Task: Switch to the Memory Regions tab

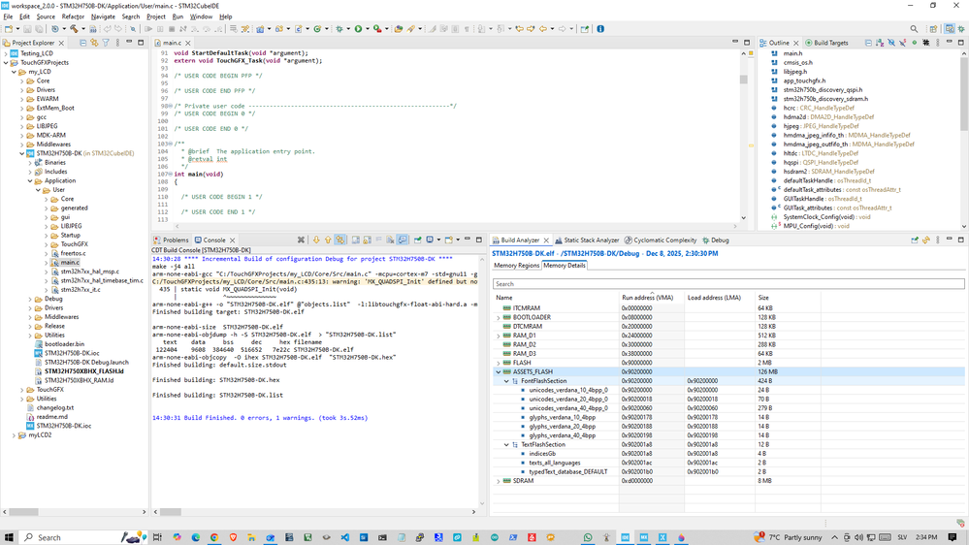Action: (x=516, y=265)
